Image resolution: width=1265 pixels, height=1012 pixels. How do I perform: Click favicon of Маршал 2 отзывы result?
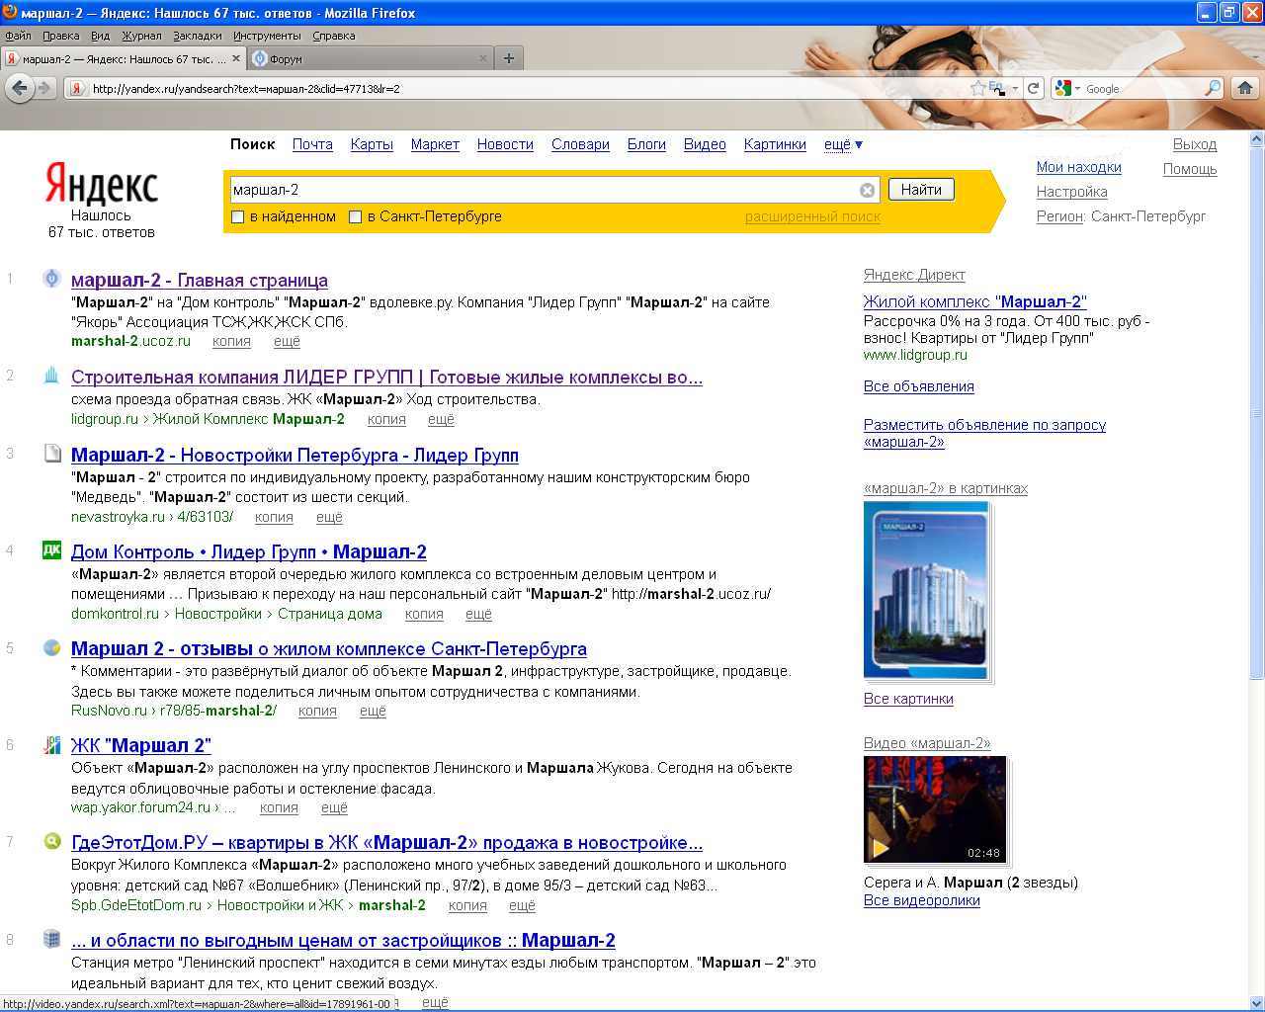tap(51, 647)
